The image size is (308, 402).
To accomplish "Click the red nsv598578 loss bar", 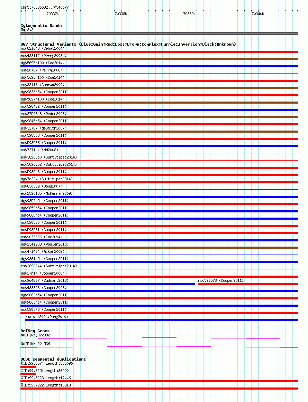I will click(x=248, y=284).
